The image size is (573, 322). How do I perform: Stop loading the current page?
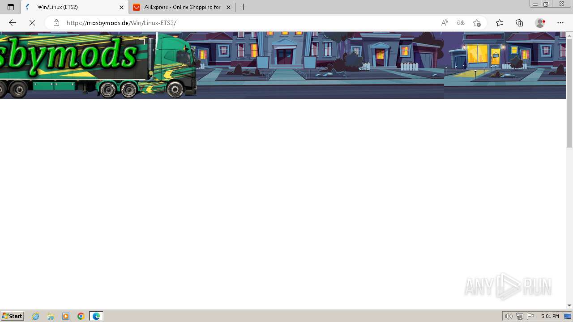tap(32, 23)
